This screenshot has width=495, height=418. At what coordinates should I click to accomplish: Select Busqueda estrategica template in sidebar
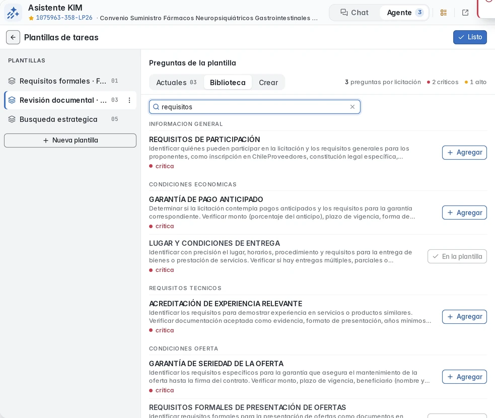(x=70, y=119)
